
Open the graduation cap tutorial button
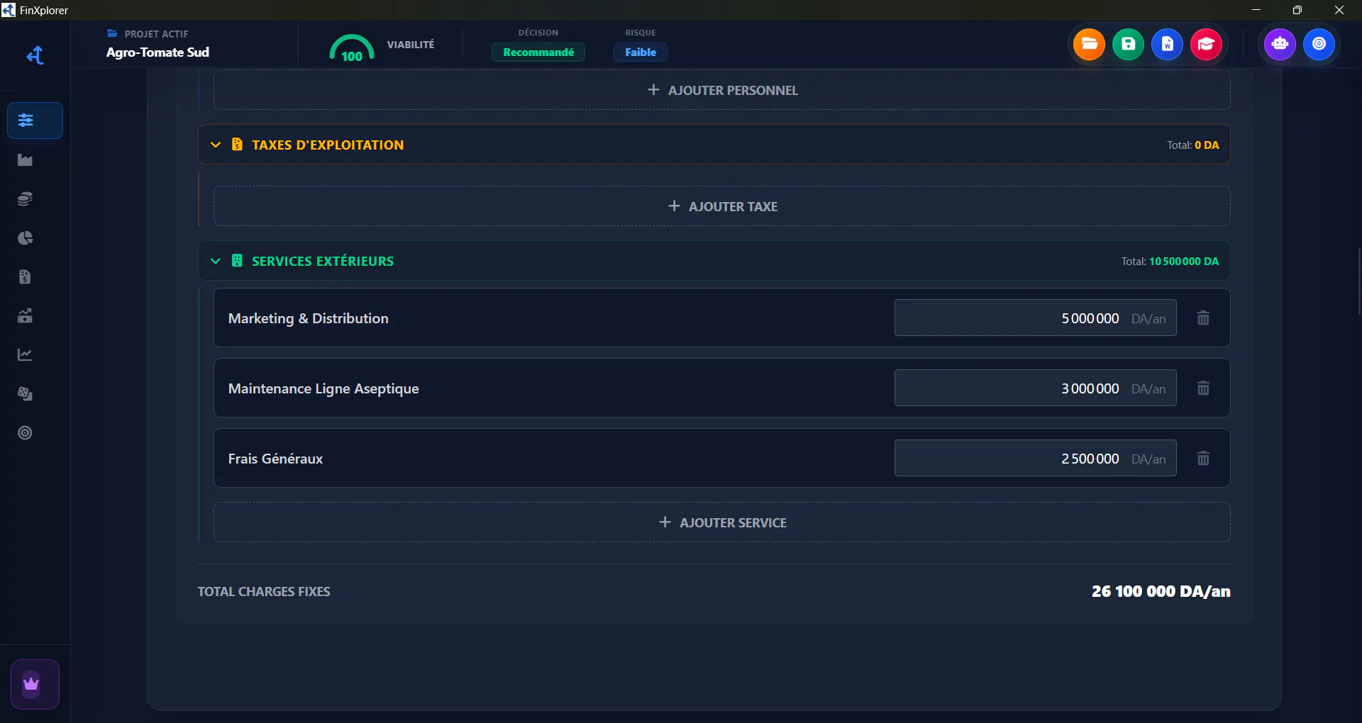coord(1206,44)
